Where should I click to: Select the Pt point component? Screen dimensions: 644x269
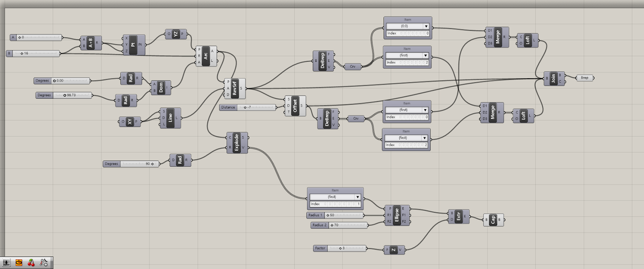(134, 45)
